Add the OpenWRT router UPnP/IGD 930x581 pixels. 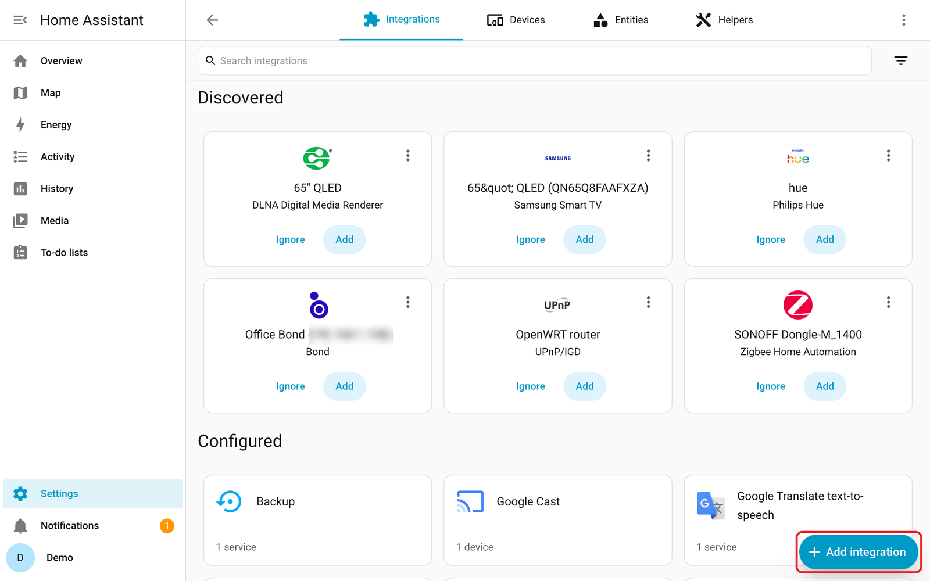585,386
